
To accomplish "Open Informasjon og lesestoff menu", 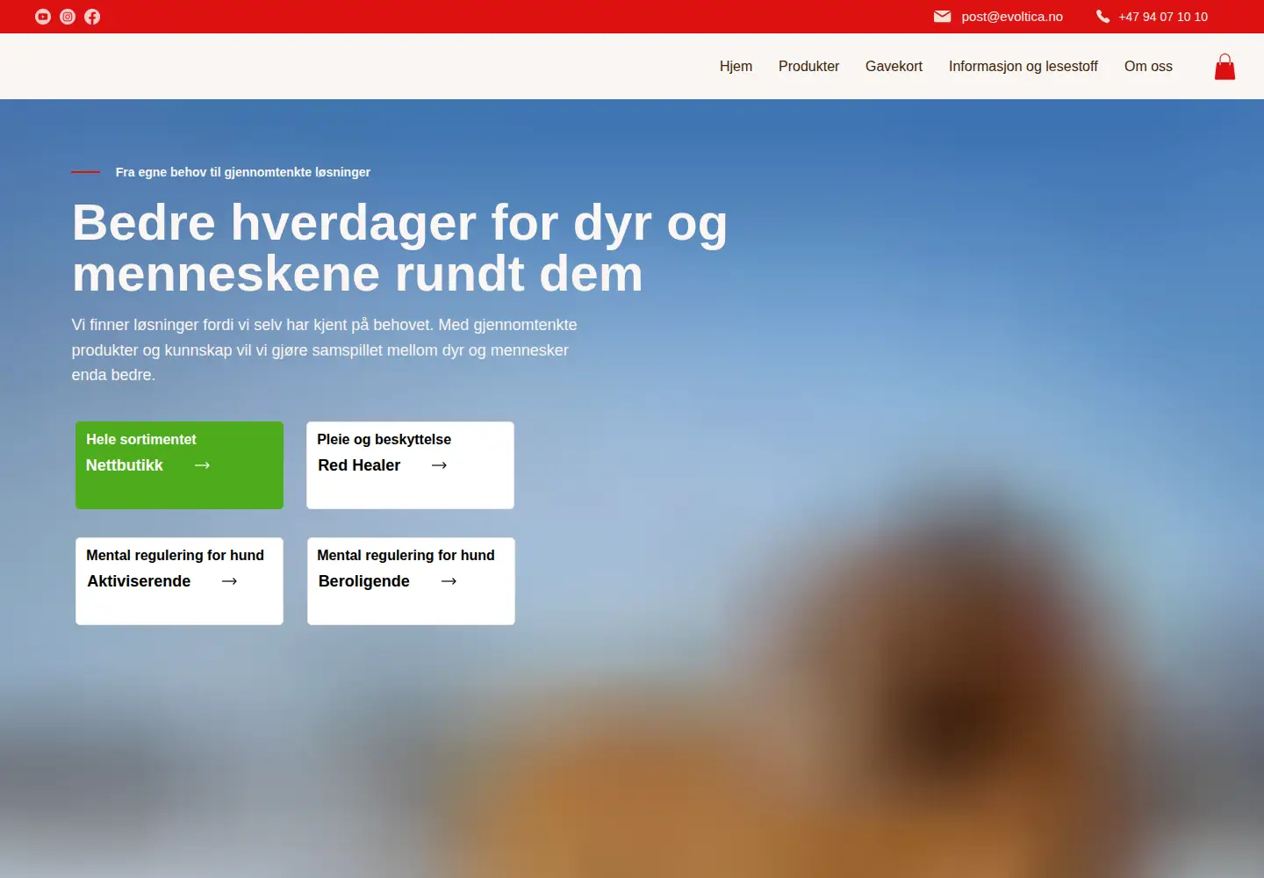I will tap(1023, 67).
